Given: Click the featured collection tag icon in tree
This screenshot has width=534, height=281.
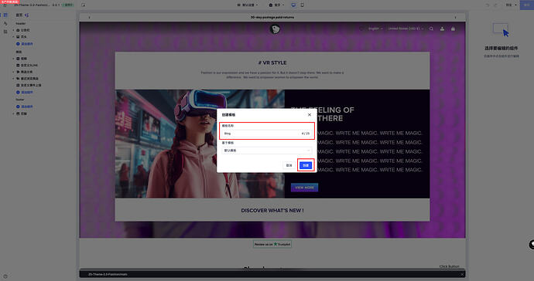Looking at the screenshot, I should tap(18, 72).
